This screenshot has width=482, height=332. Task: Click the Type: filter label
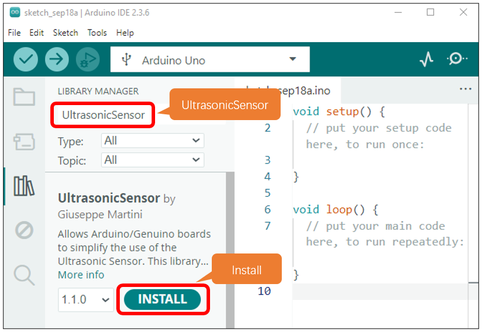pyautogui.click(x=71, y=141)
